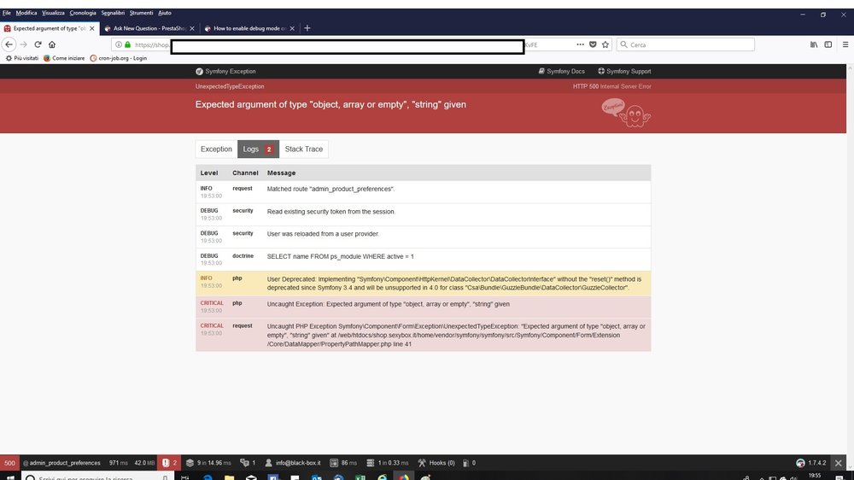Click the Windows taskbar search box
This screenshot has height=480, width=854.
(x=98, y=477)
